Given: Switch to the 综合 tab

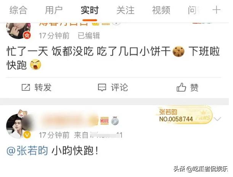Looking at the screenshot, I should click(18, 10).
